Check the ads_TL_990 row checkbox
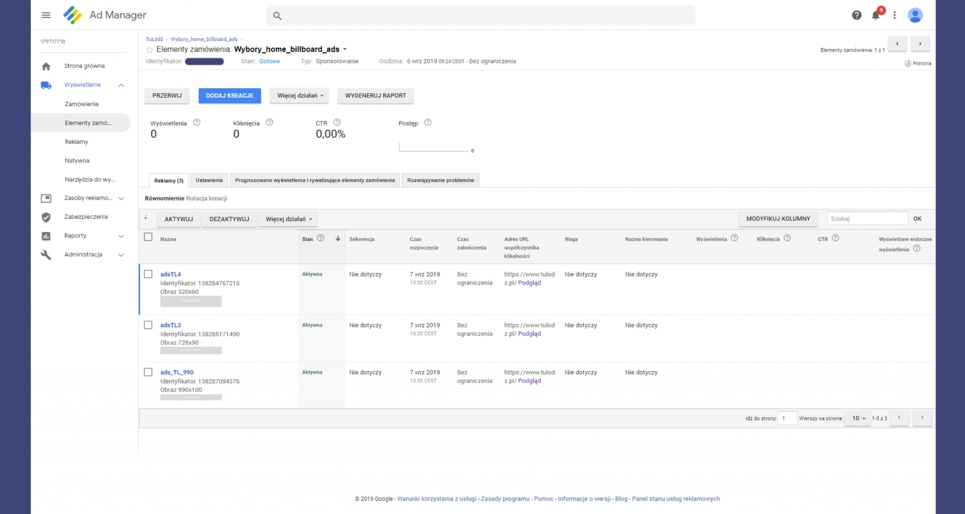This screenshot has width=965, height=514. (x=148, y=372)
